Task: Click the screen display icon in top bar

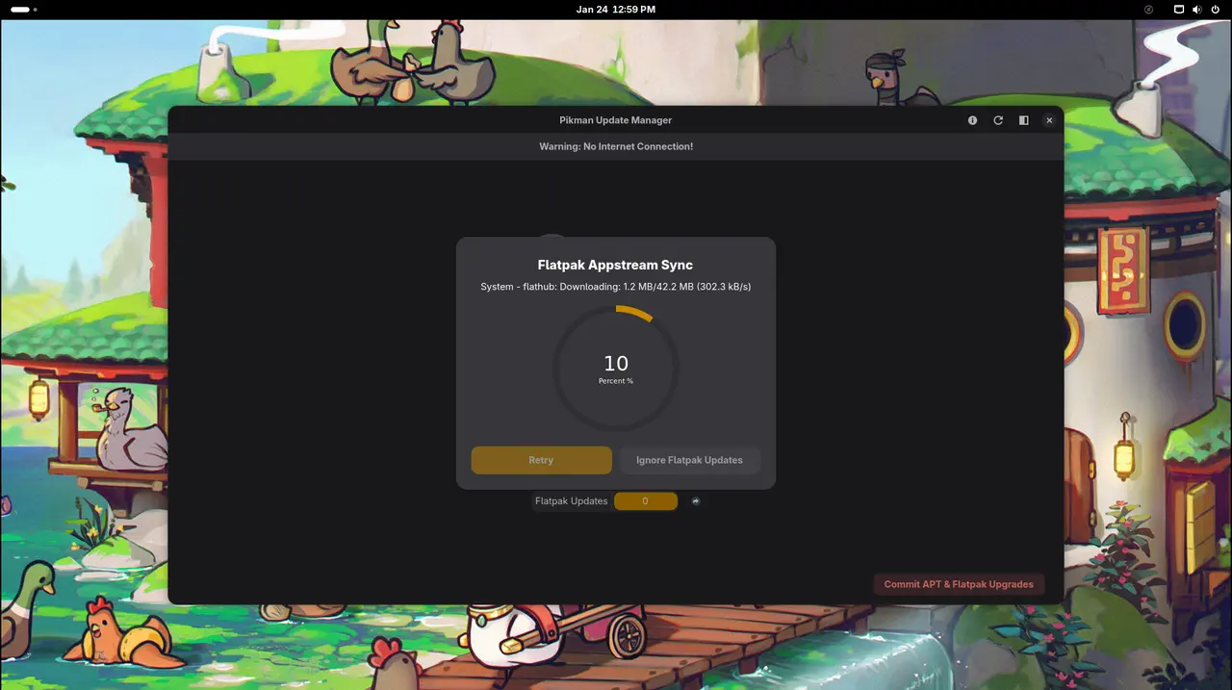Action: click(1179, 10)
